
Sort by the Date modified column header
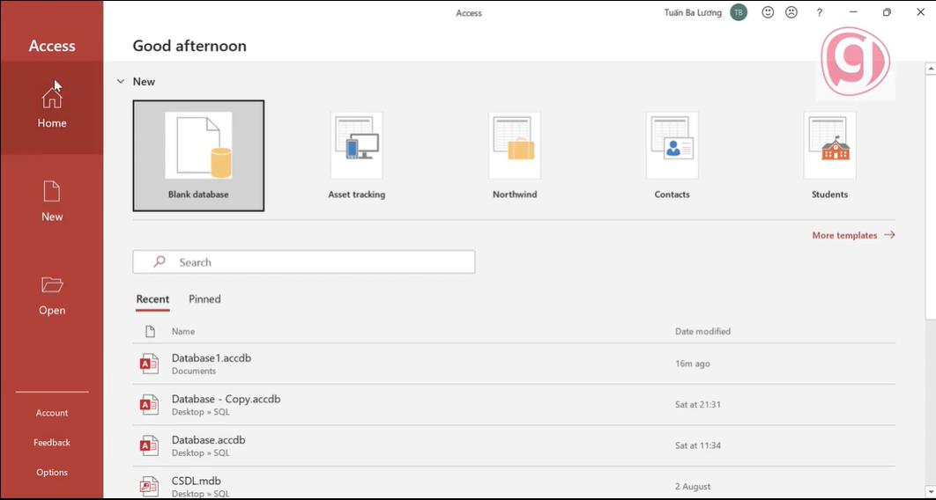coord(702,331)
